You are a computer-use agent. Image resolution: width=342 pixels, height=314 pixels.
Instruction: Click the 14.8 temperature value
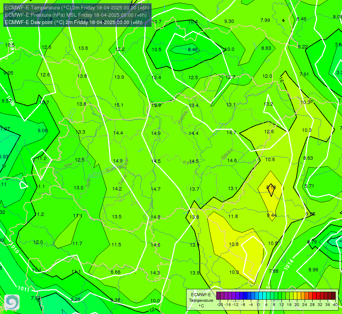tap(155, 217)
